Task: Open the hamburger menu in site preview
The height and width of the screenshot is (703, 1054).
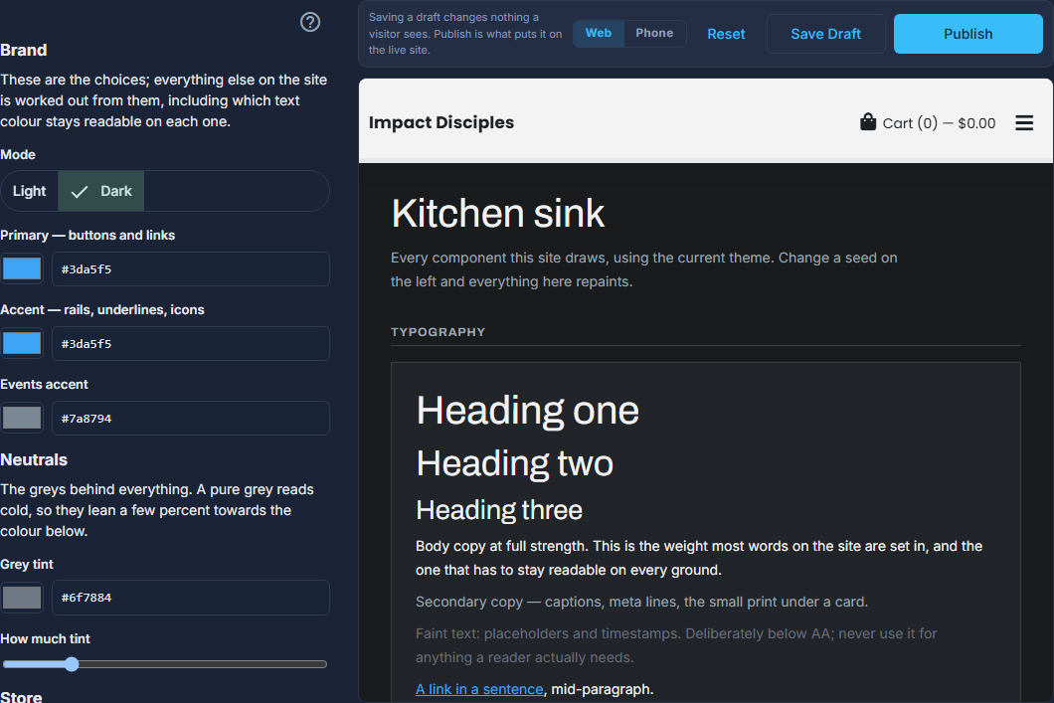Action: point(1024,123)
